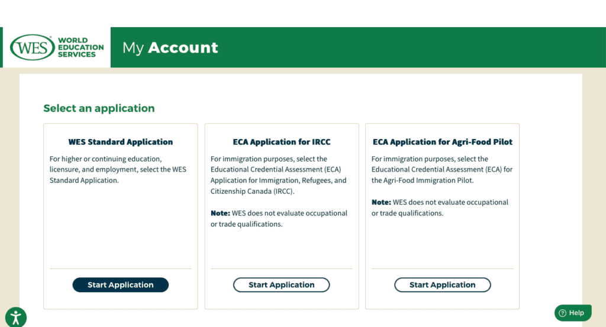This screenshot has width=606, height=327.
Task: Open the Help chat button
Action: click(x=573, y=313)
